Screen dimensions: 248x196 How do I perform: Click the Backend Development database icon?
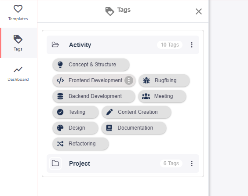[60, 96]
